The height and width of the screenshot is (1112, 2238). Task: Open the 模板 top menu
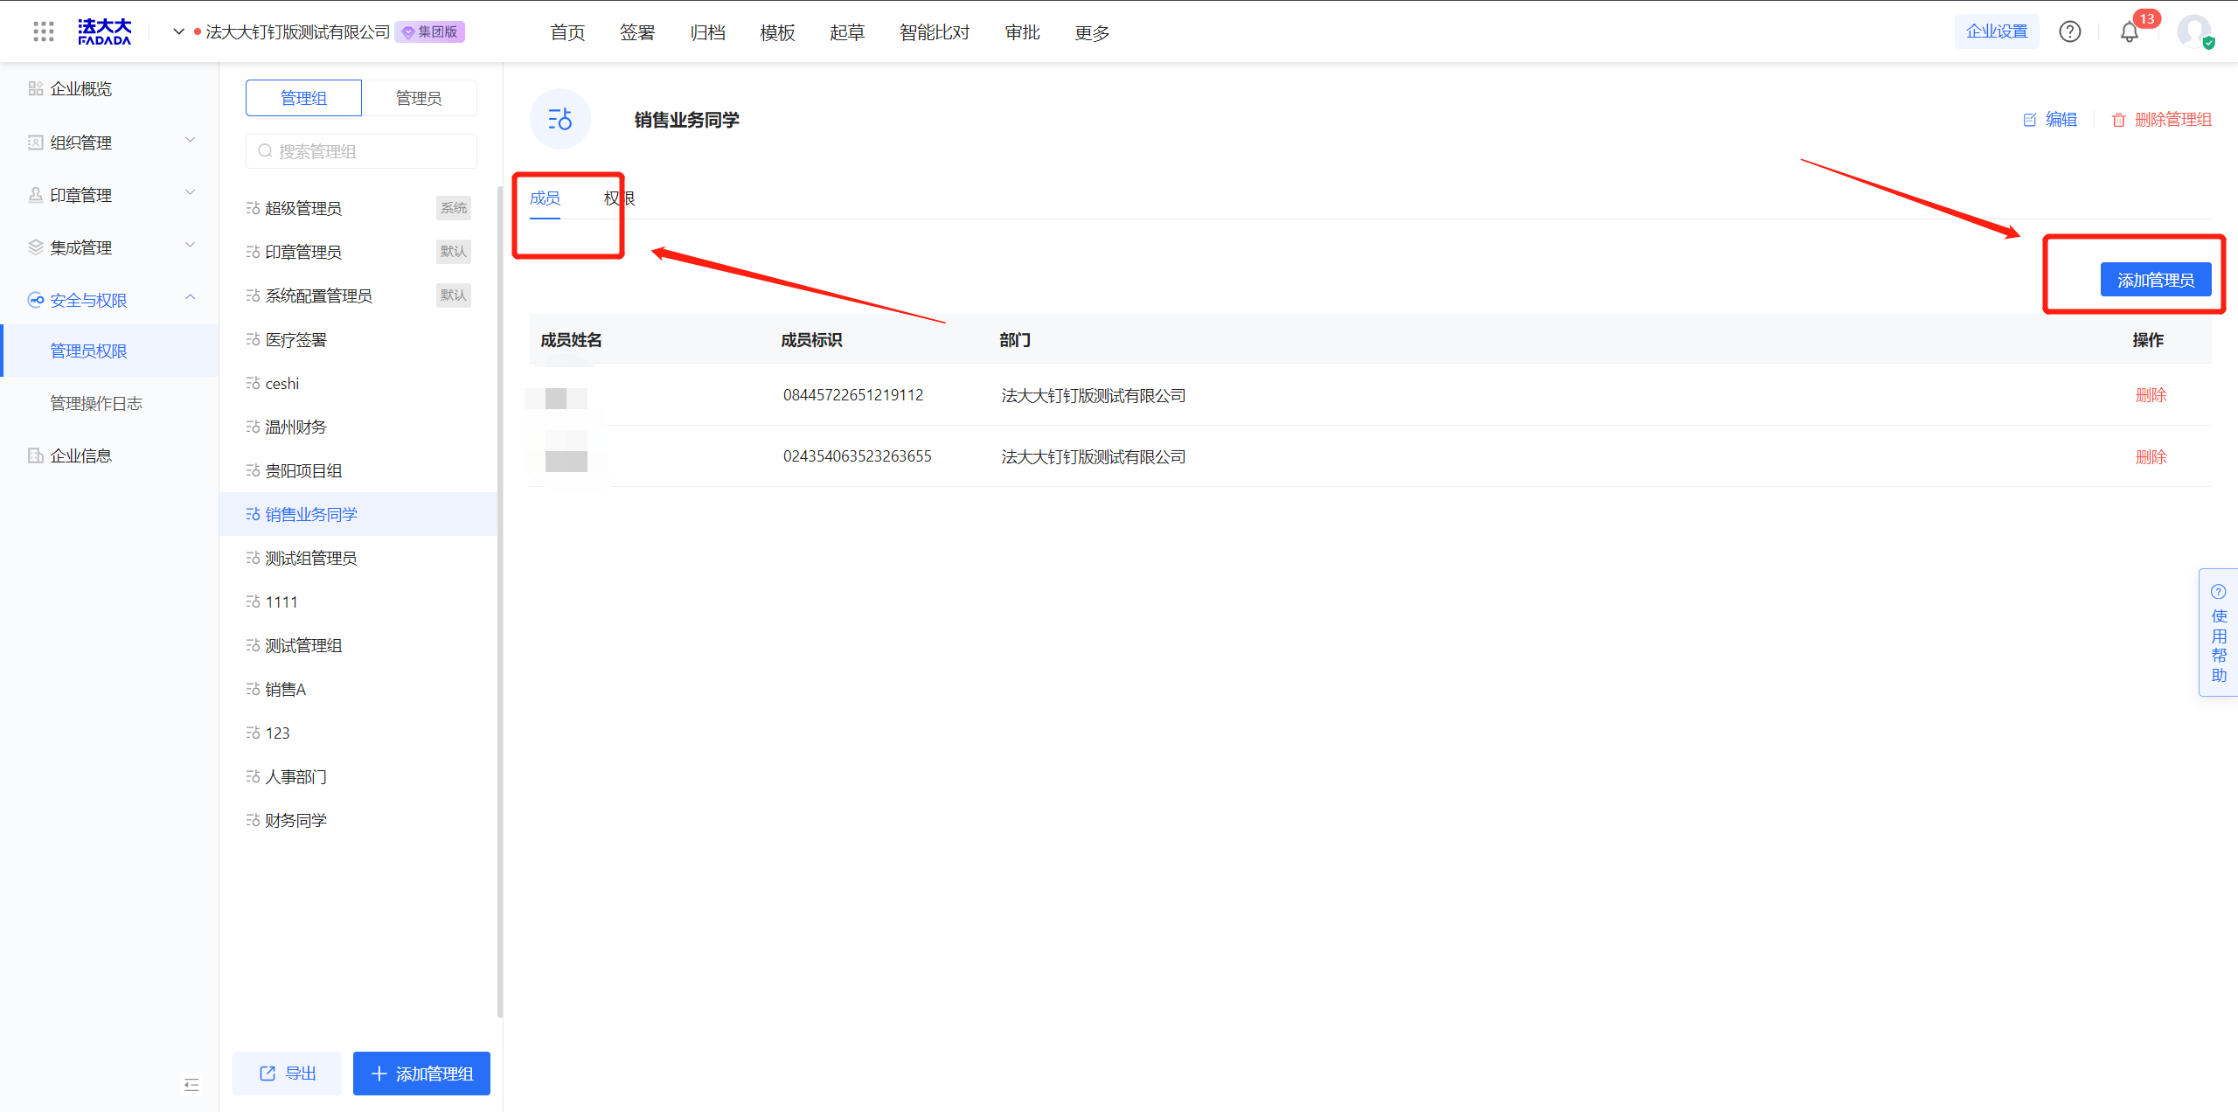tap(777, 32)
